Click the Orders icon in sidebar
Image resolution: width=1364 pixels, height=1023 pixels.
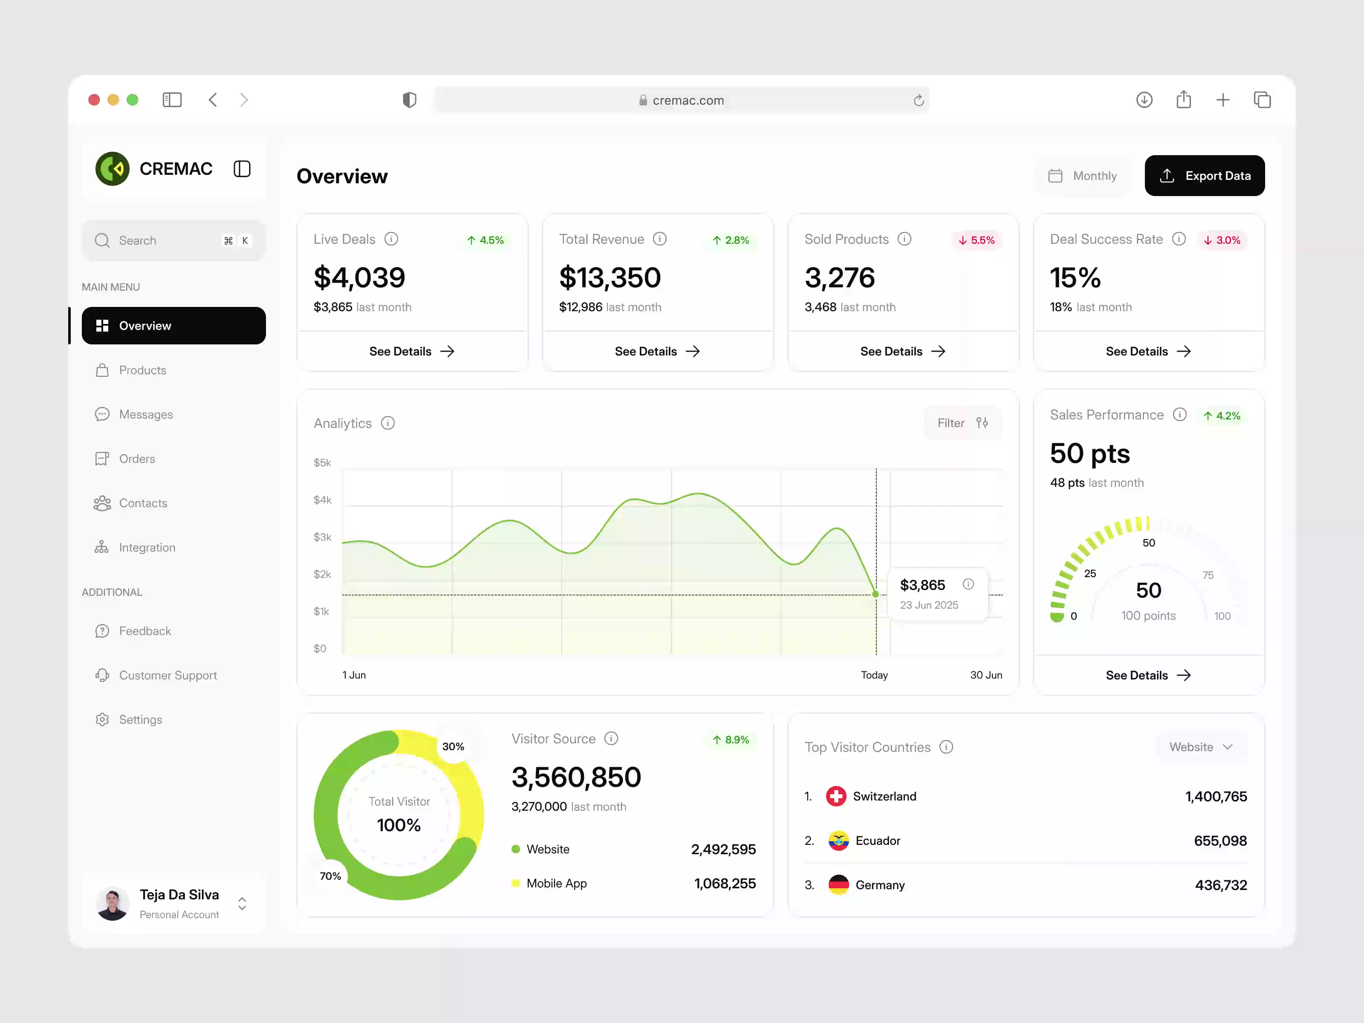(x=102, y=459)
